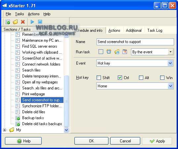Select the dashed-square run mode icon
The width and height of the screenshot is (178, 149).
pyautogui.click(x=101, y=52)
